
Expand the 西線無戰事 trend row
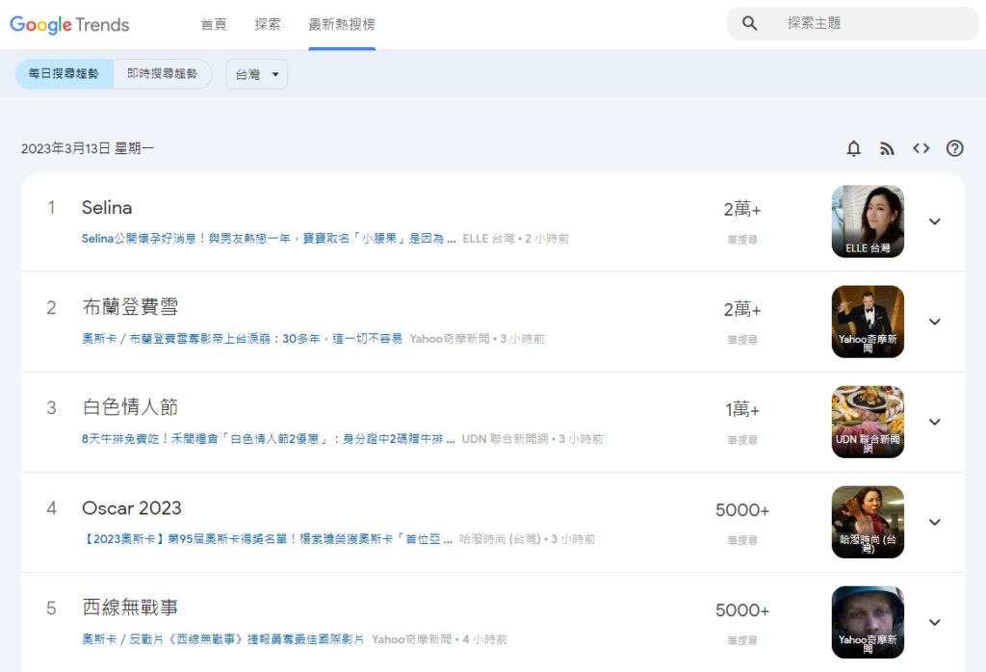coord(935,622)
